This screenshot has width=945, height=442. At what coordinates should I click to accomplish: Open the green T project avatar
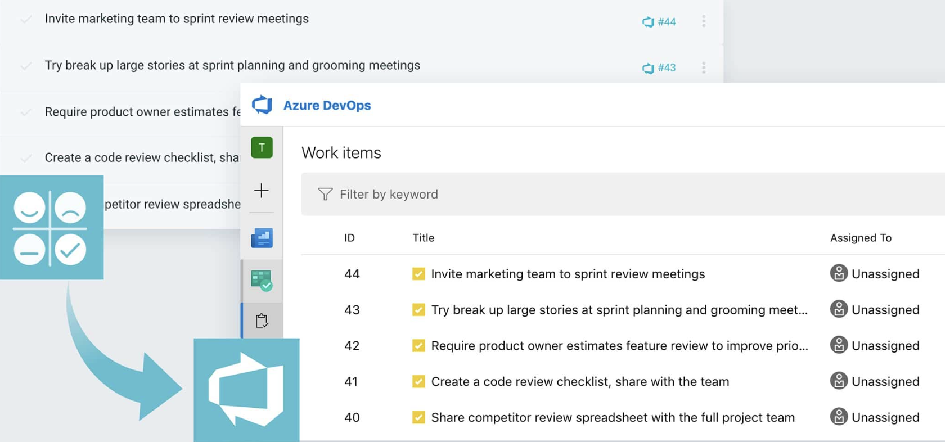(262, 148)
